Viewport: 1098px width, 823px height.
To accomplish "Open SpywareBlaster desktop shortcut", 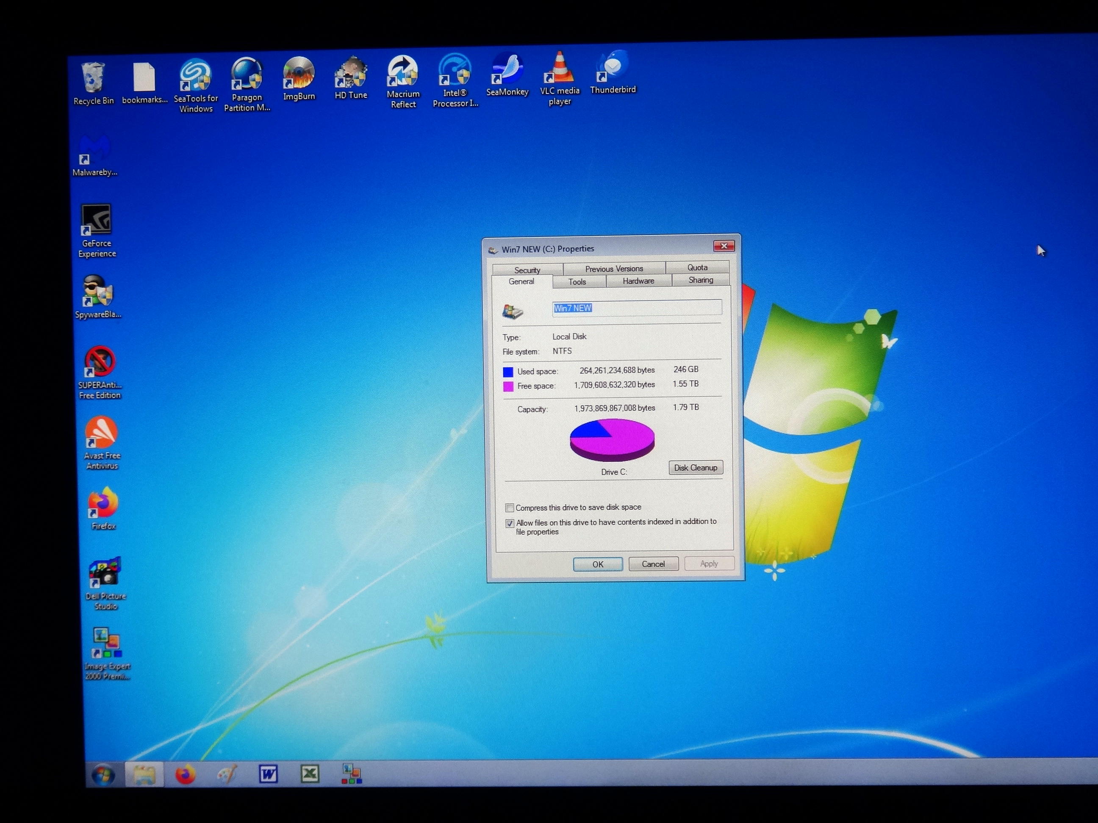I will (98, 297).
